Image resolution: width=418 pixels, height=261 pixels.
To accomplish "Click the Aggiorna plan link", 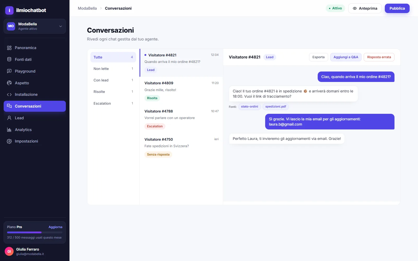I will coord(55,227).
